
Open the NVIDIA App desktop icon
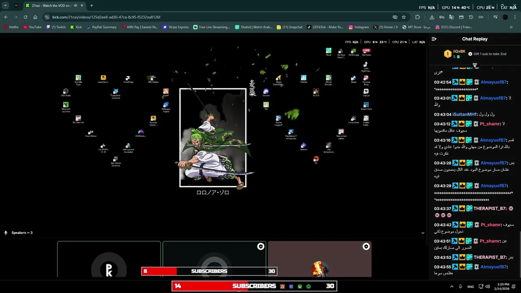tap(353, 52)
